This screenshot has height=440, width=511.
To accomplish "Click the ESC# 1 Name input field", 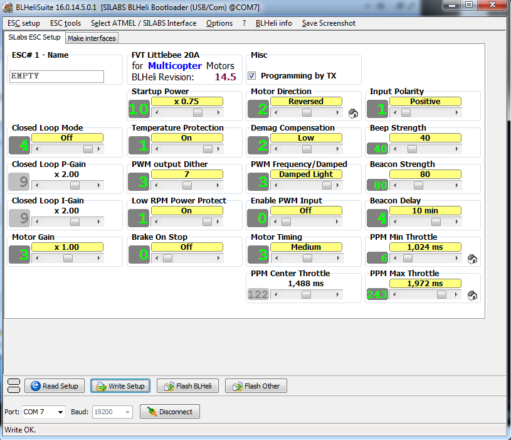I will pos(56,77).
